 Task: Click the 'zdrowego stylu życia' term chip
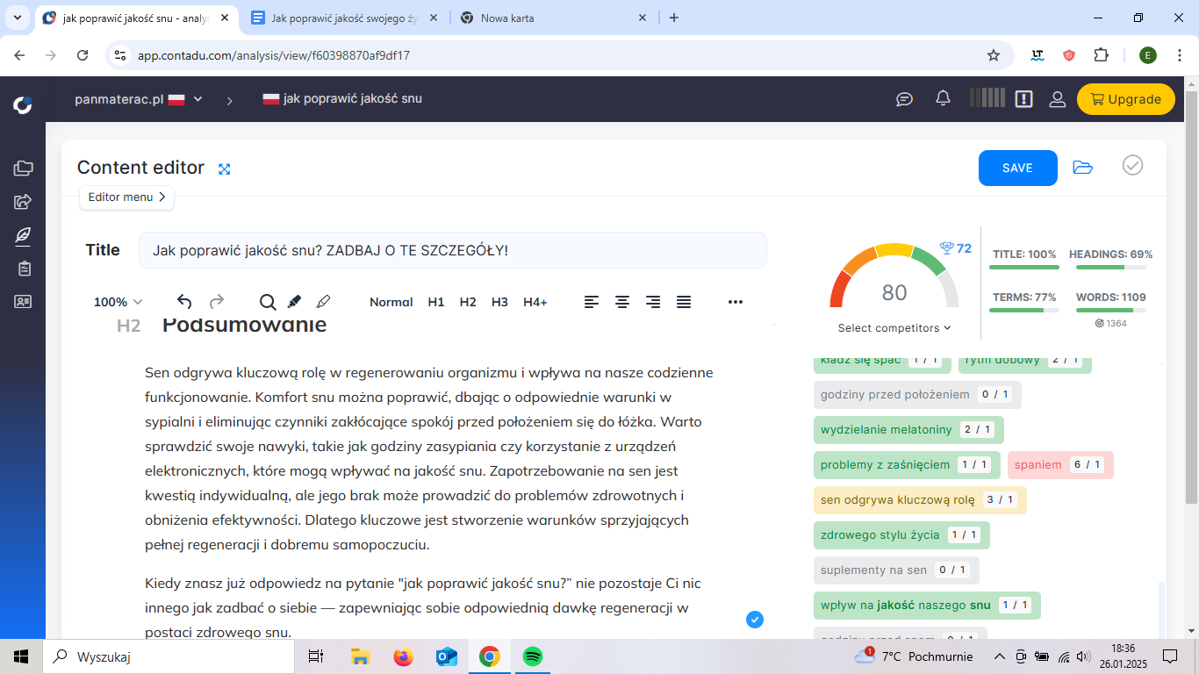click(901, 535)
